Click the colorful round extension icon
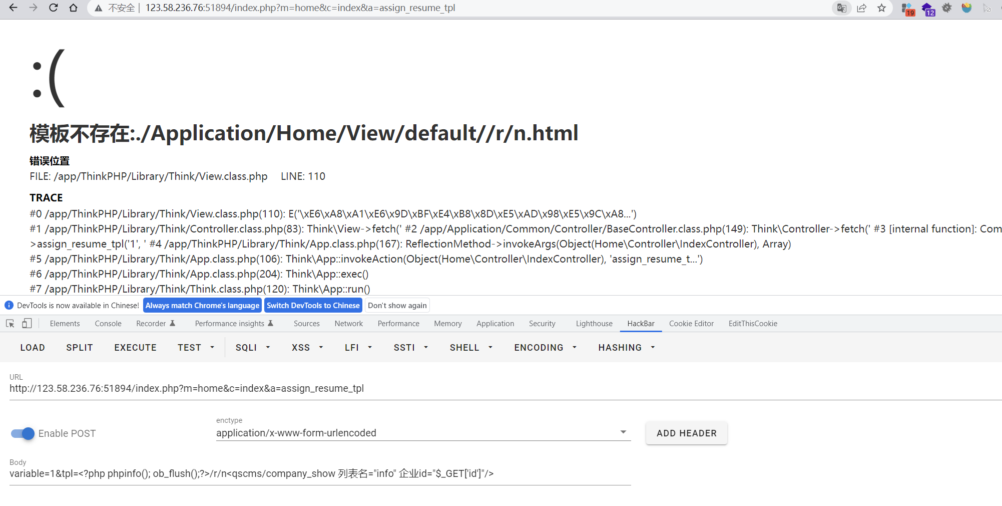The image size is (1002, 506). tap(967, 8)
